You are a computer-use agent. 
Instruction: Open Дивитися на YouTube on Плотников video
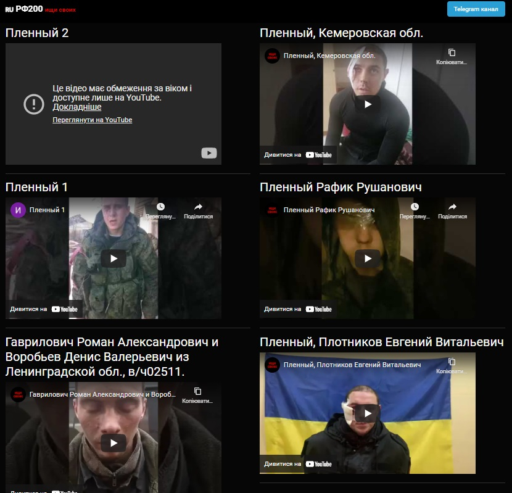pyautogui.click(x=299, y=464)
